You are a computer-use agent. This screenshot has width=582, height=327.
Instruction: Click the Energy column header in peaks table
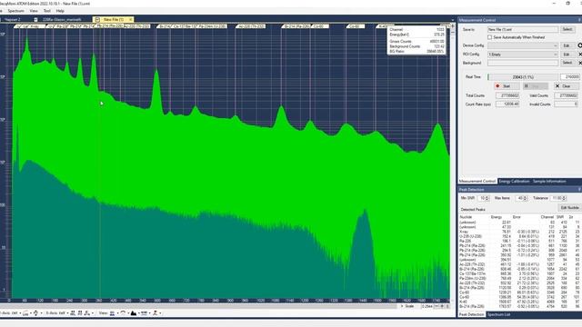tap(497, 217)
